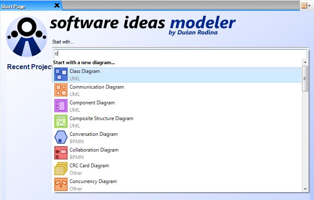
Task: Choose Concurrency Diagram entry
Action: pyautogui.click(x=177, y=185)
